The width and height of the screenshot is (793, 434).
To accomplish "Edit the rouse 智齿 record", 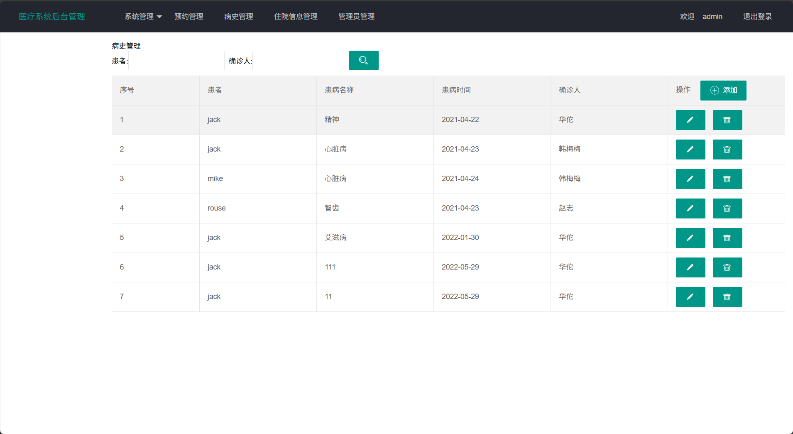I will (690, 208).
